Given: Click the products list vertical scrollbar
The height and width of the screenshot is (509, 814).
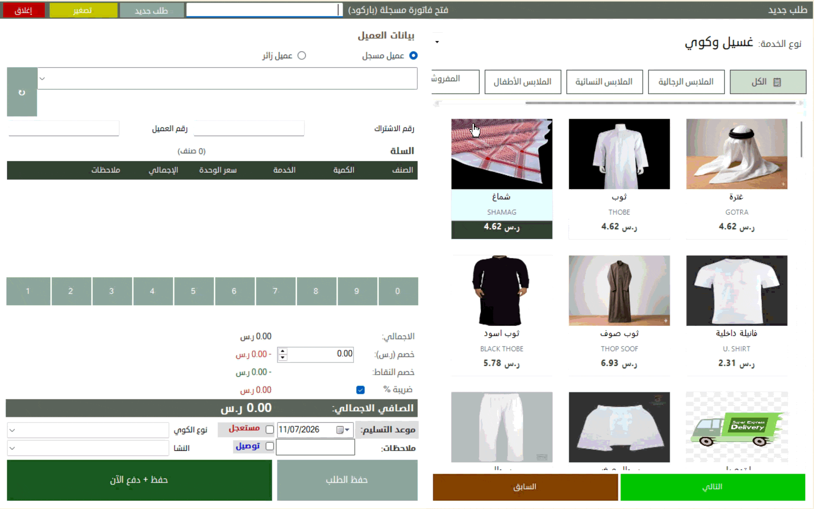Looking at the screenshot, I should tap(801, 140).
